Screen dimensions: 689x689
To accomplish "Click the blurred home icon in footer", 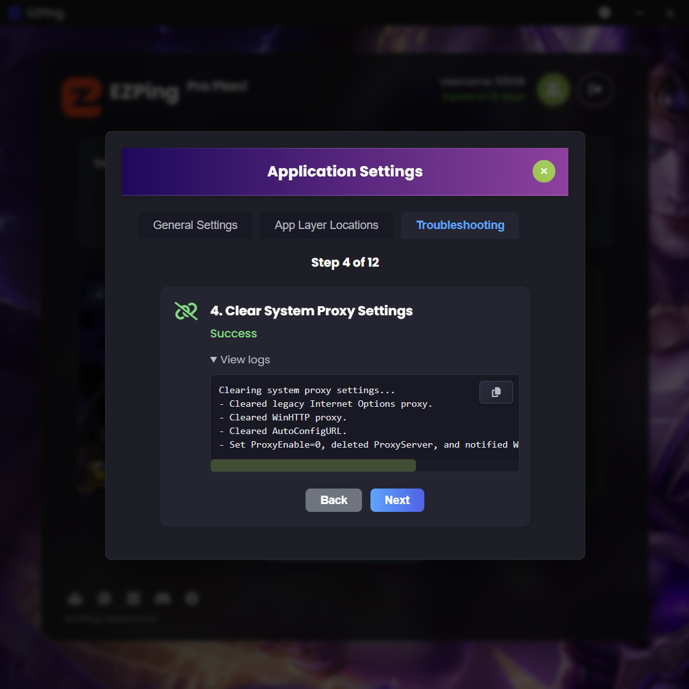I will [75, 598].
